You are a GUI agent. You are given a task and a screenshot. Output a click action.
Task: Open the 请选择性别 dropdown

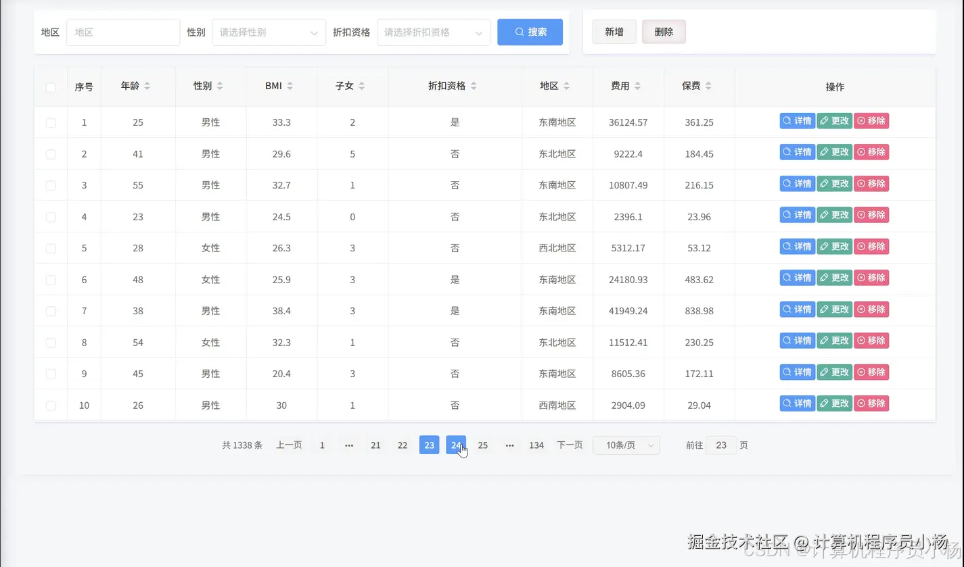(269, 32)
